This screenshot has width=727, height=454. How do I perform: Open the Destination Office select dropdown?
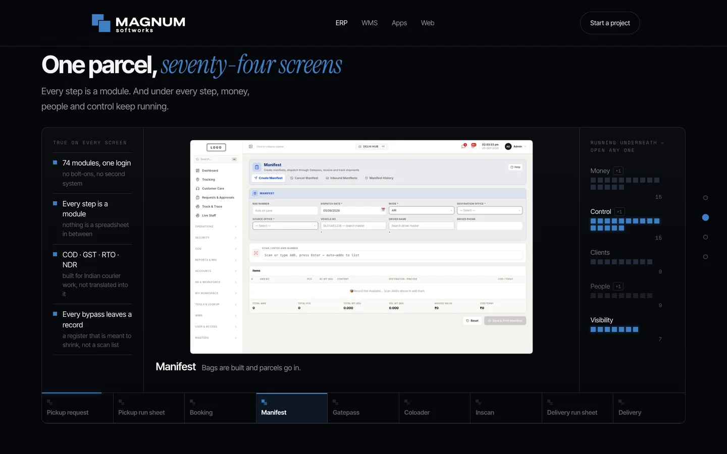tap(490, 210)
